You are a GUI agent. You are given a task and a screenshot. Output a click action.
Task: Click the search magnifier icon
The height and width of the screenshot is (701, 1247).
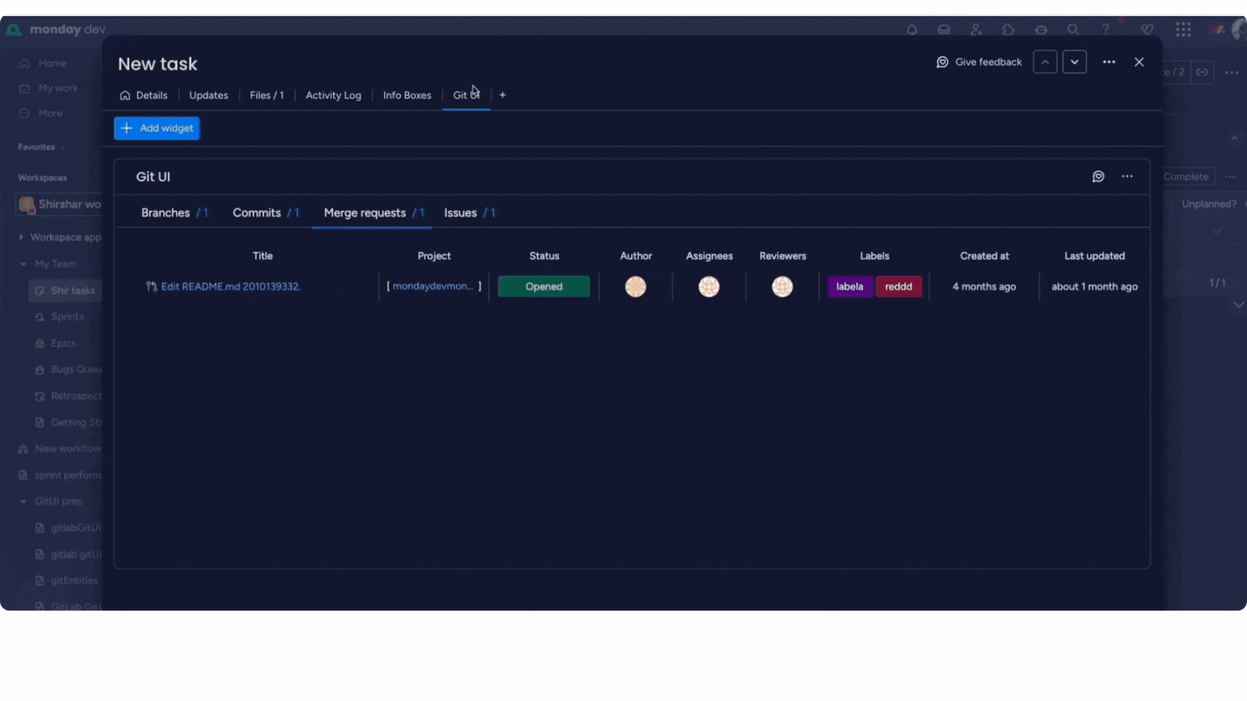coord(1073,30)
